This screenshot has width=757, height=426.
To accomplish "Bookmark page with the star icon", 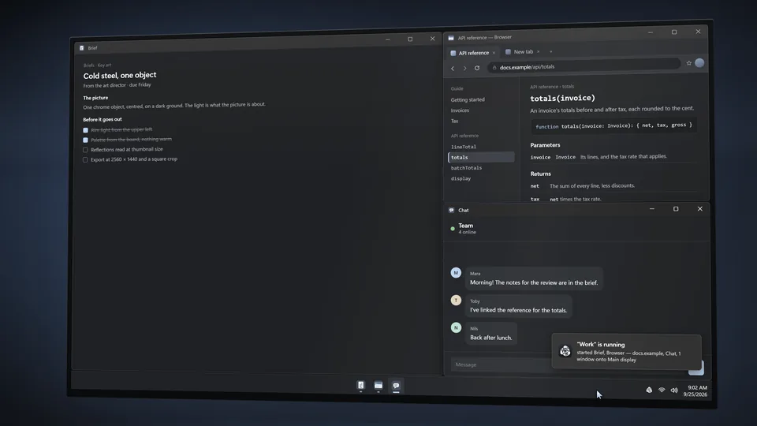I will click(x=689, y=63).
